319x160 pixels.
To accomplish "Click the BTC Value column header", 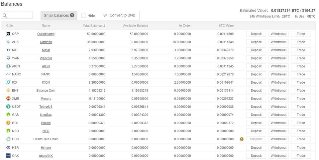I will 226,25.
